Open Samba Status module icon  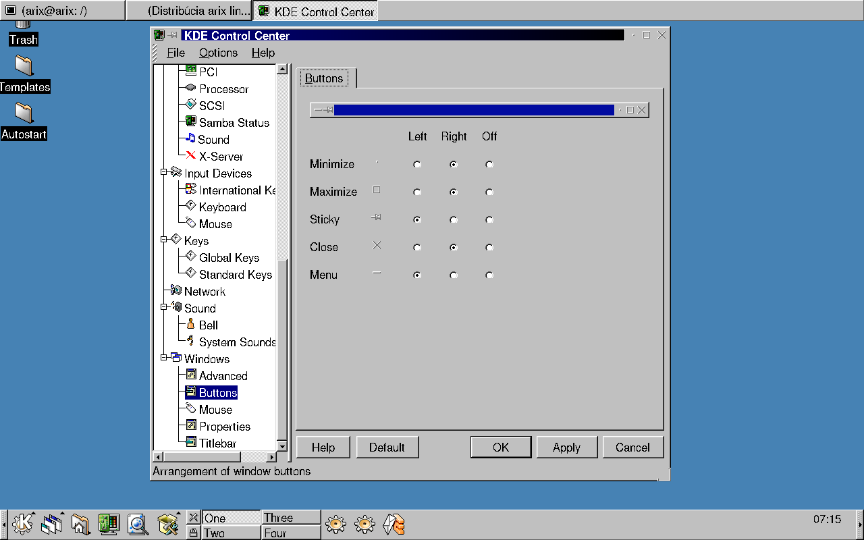[191, 122]
